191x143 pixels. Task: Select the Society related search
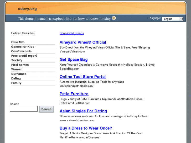point(17,60)
